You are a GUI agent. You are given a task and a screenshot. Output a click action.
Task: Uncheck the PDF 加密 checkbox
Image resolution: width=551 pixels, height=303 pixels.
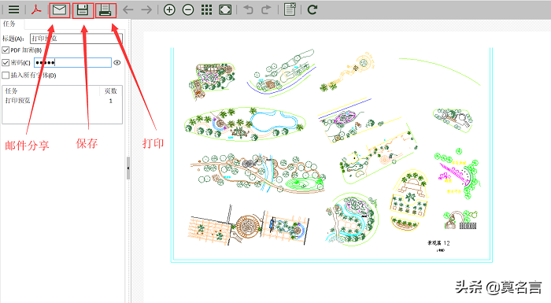tap(6, 50)
